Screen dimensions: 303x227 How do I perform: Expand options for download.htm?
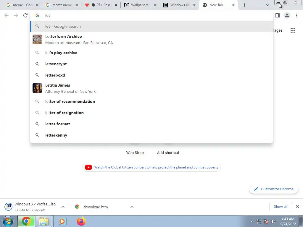[132, 207]
